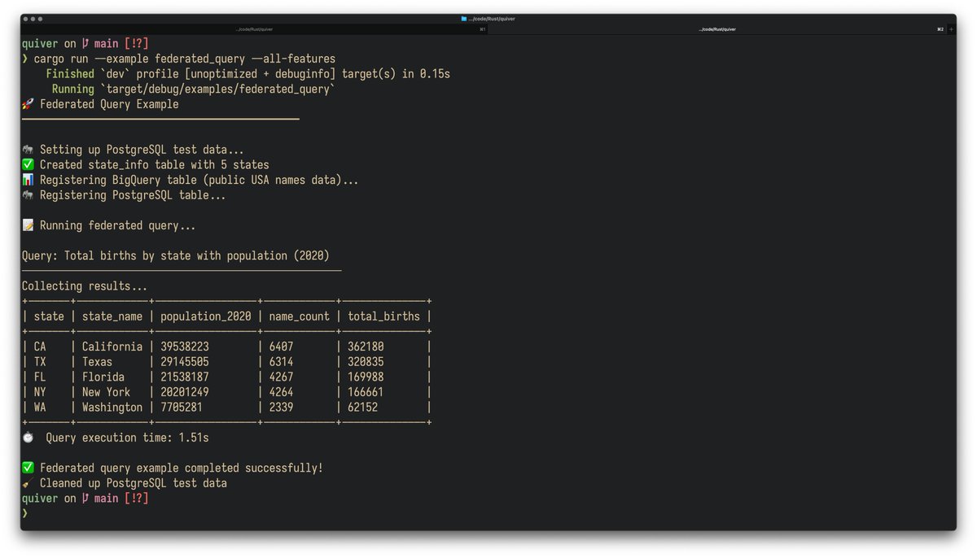Click the Running target/debug/examples line

(193, 89)
